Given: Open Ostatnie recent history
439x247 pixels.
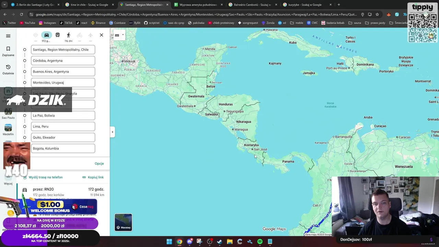Looking at the screenshot, I should pos(8,70).
